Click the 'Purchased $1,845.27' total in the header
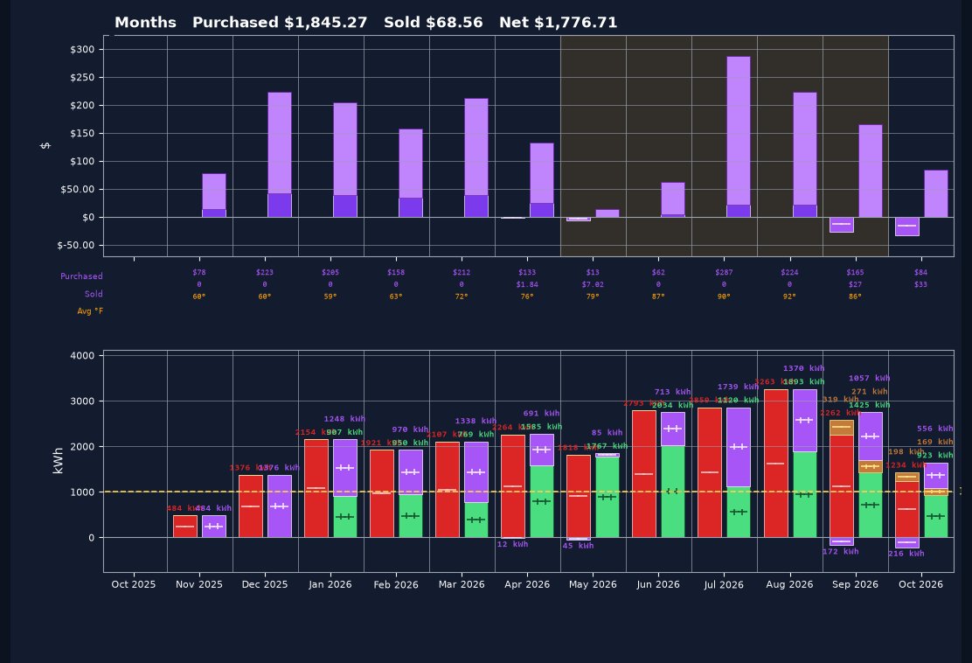Image resolution: width=972 pixels, height=663 pixels. [280, 23]
